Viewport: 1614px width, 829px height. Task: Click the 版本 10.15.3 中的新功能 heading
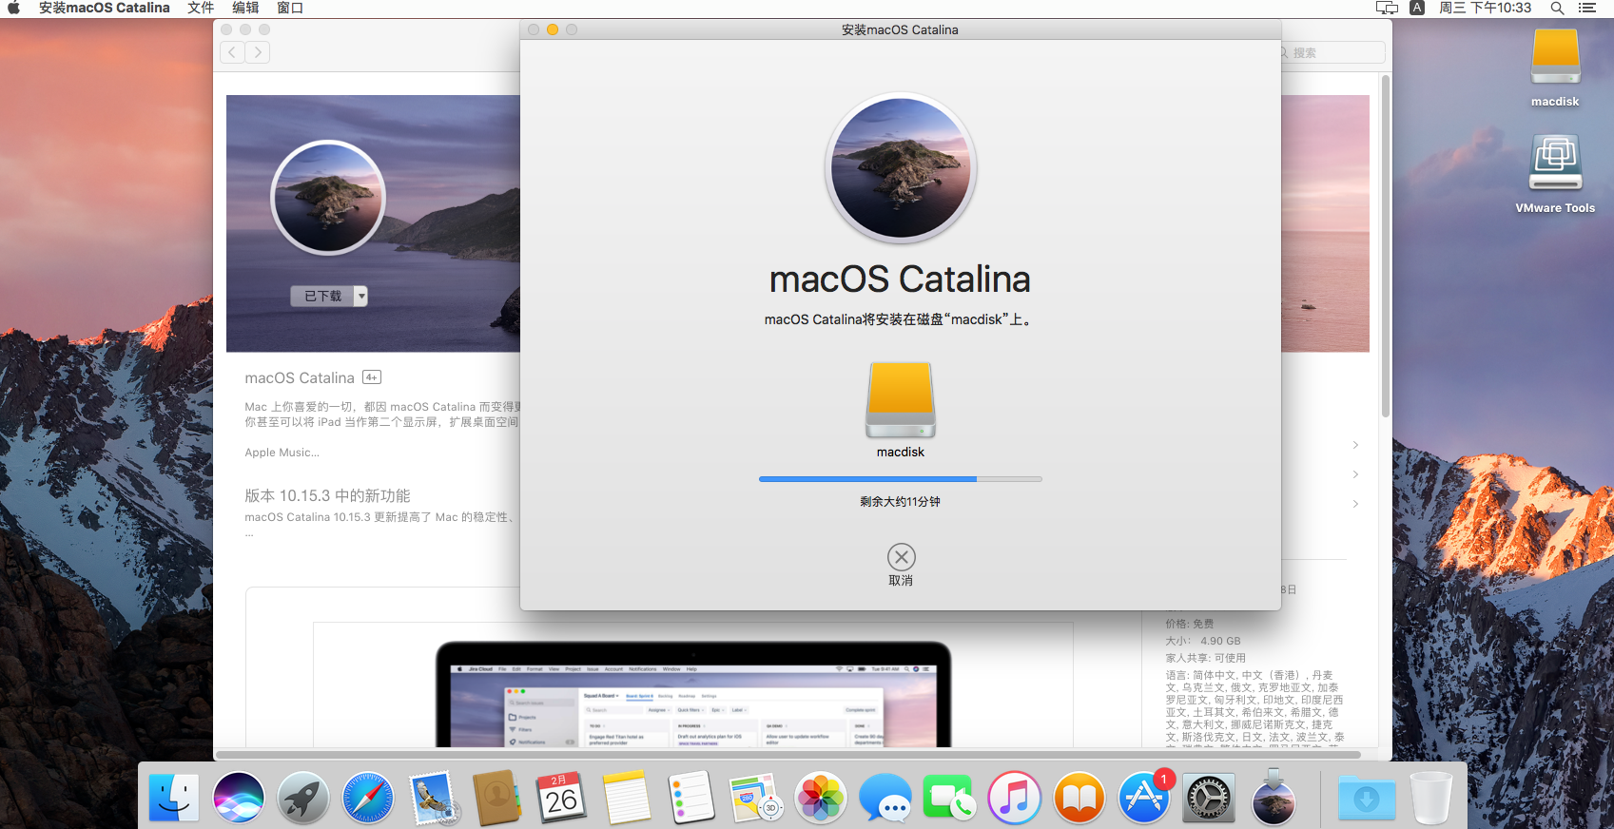point(327,495)
